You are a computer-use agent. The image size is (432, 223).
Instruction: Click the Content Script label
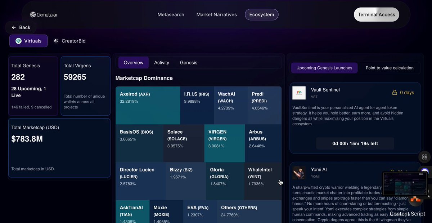coord(408,214)
